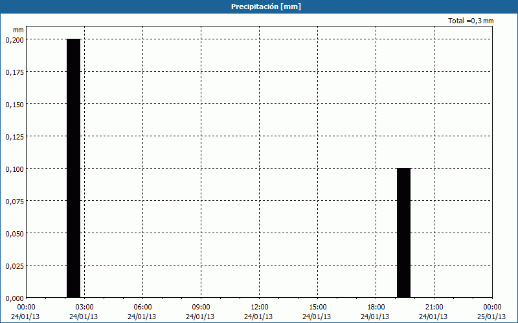Click the 0,025 y-axis label
518x323 pixels.
pyautogui.click(x=14, y=266)
